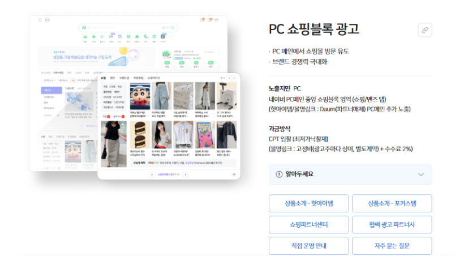Click the 협력 광고 파트너사 button
Screen dimensions: 455x256
click(x=392, y=225)
